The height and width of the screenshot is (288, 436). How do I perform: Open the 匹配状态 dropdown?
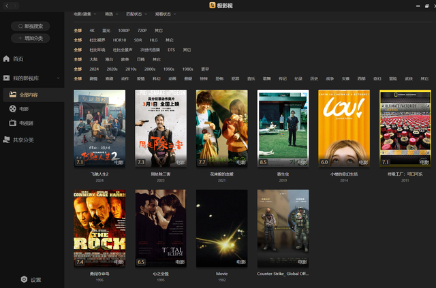(136, 14)
